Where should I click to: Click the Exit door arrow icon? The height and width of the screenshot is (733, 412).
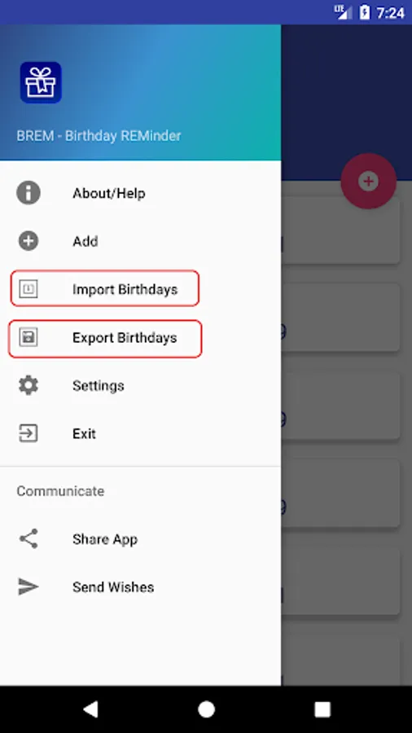coord(28,433)
